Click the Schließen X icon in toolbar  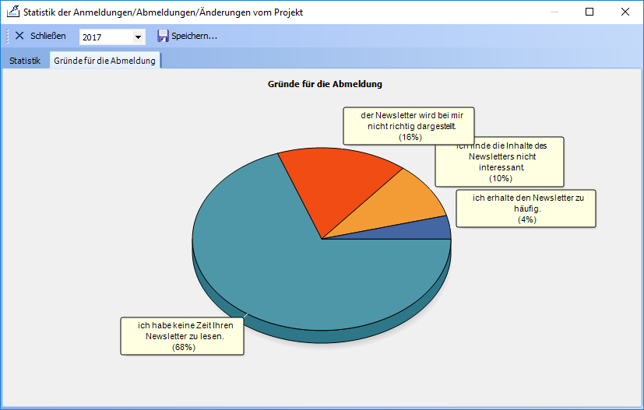click(x=19, y=36)
